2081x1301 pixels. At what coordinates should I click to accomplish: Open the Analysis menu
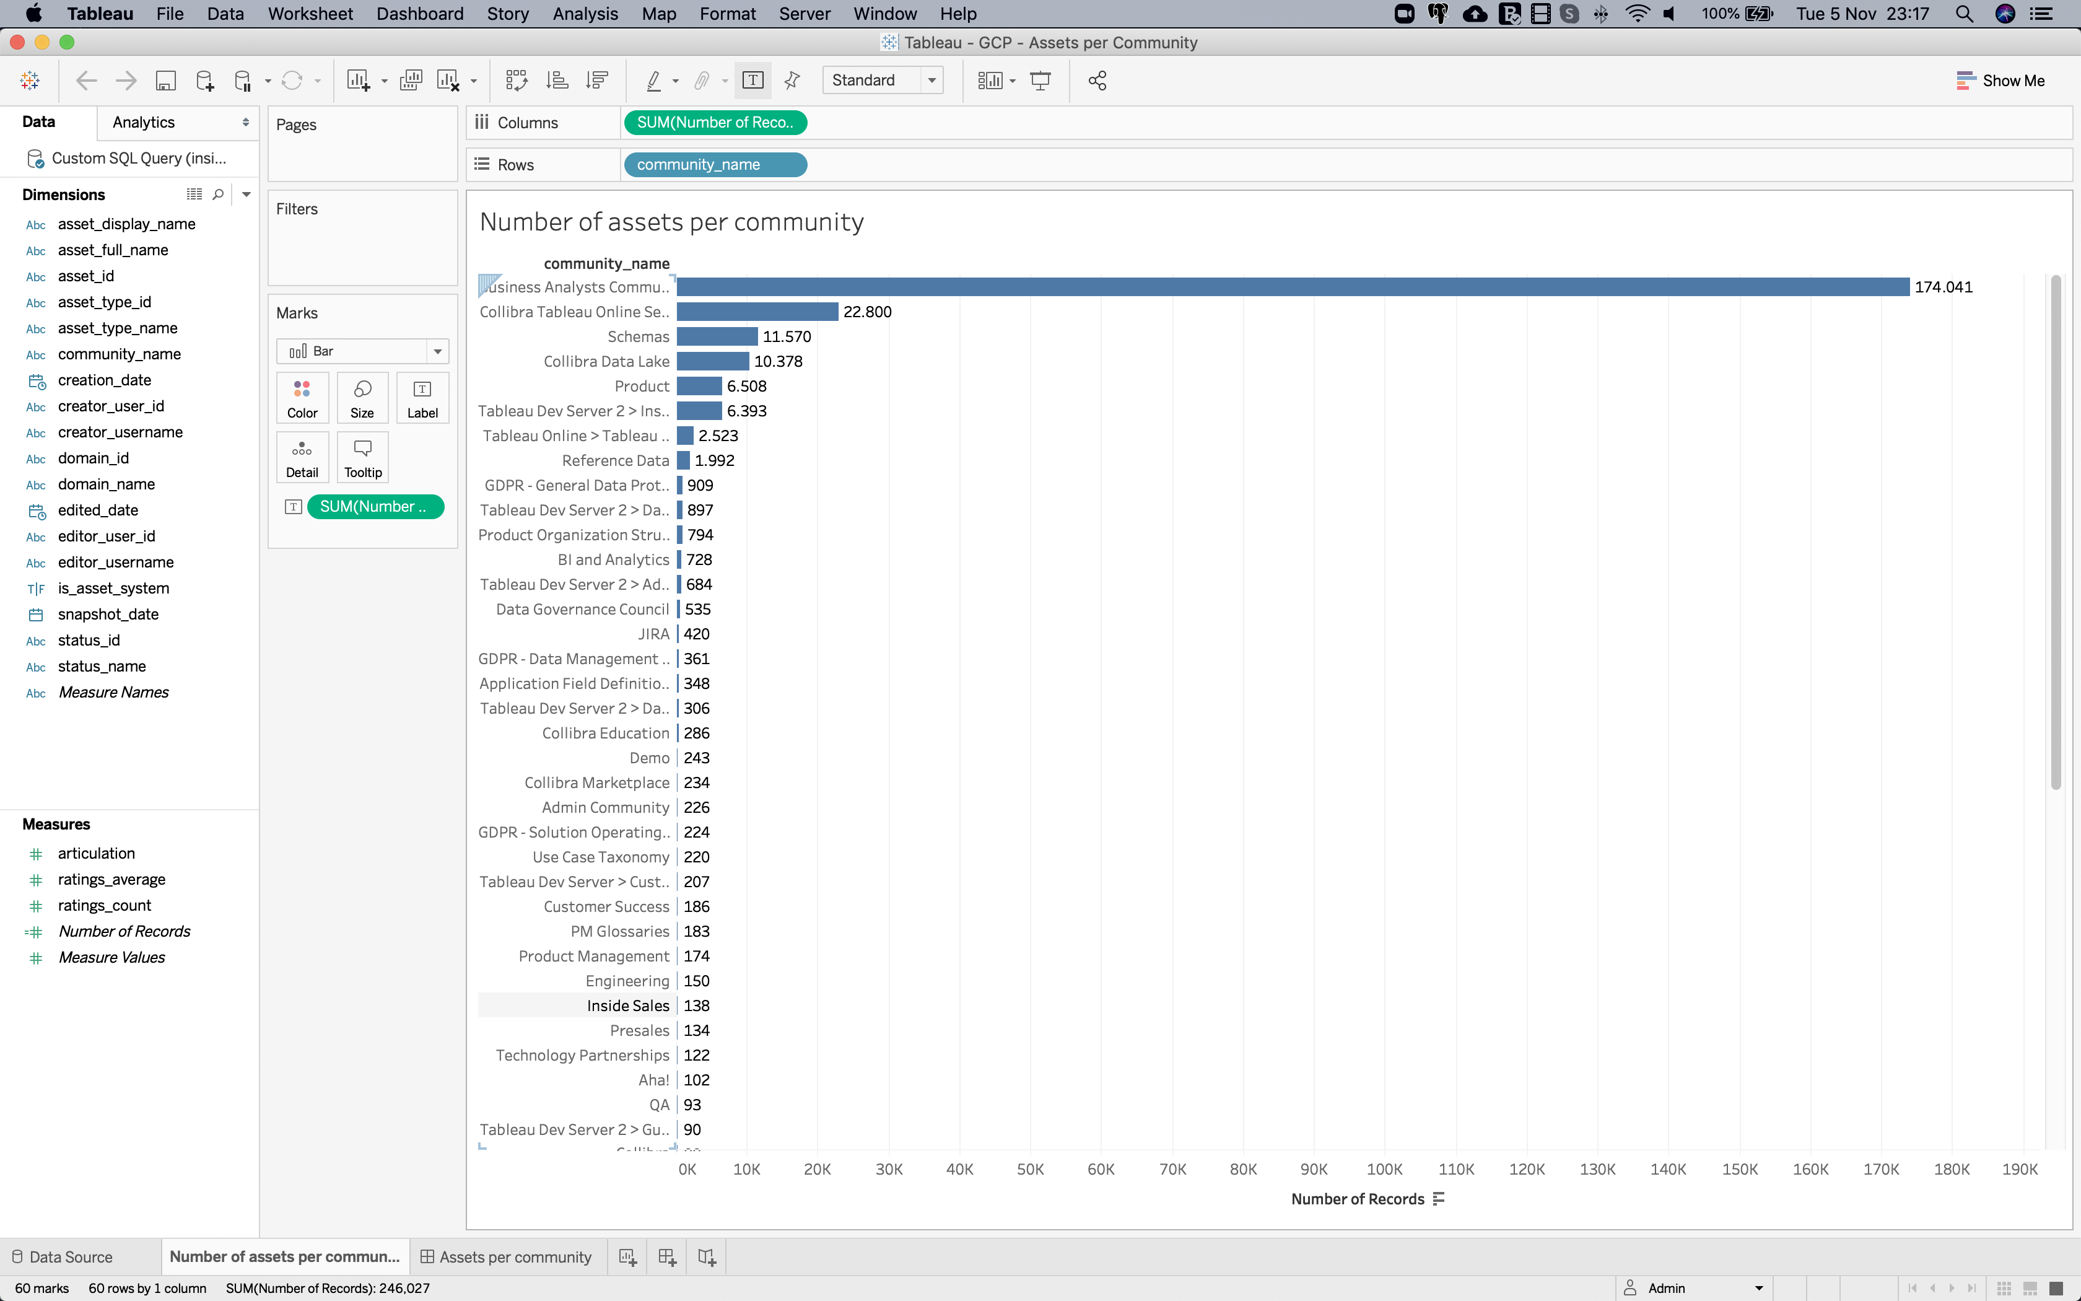click(x=585, y=14)
